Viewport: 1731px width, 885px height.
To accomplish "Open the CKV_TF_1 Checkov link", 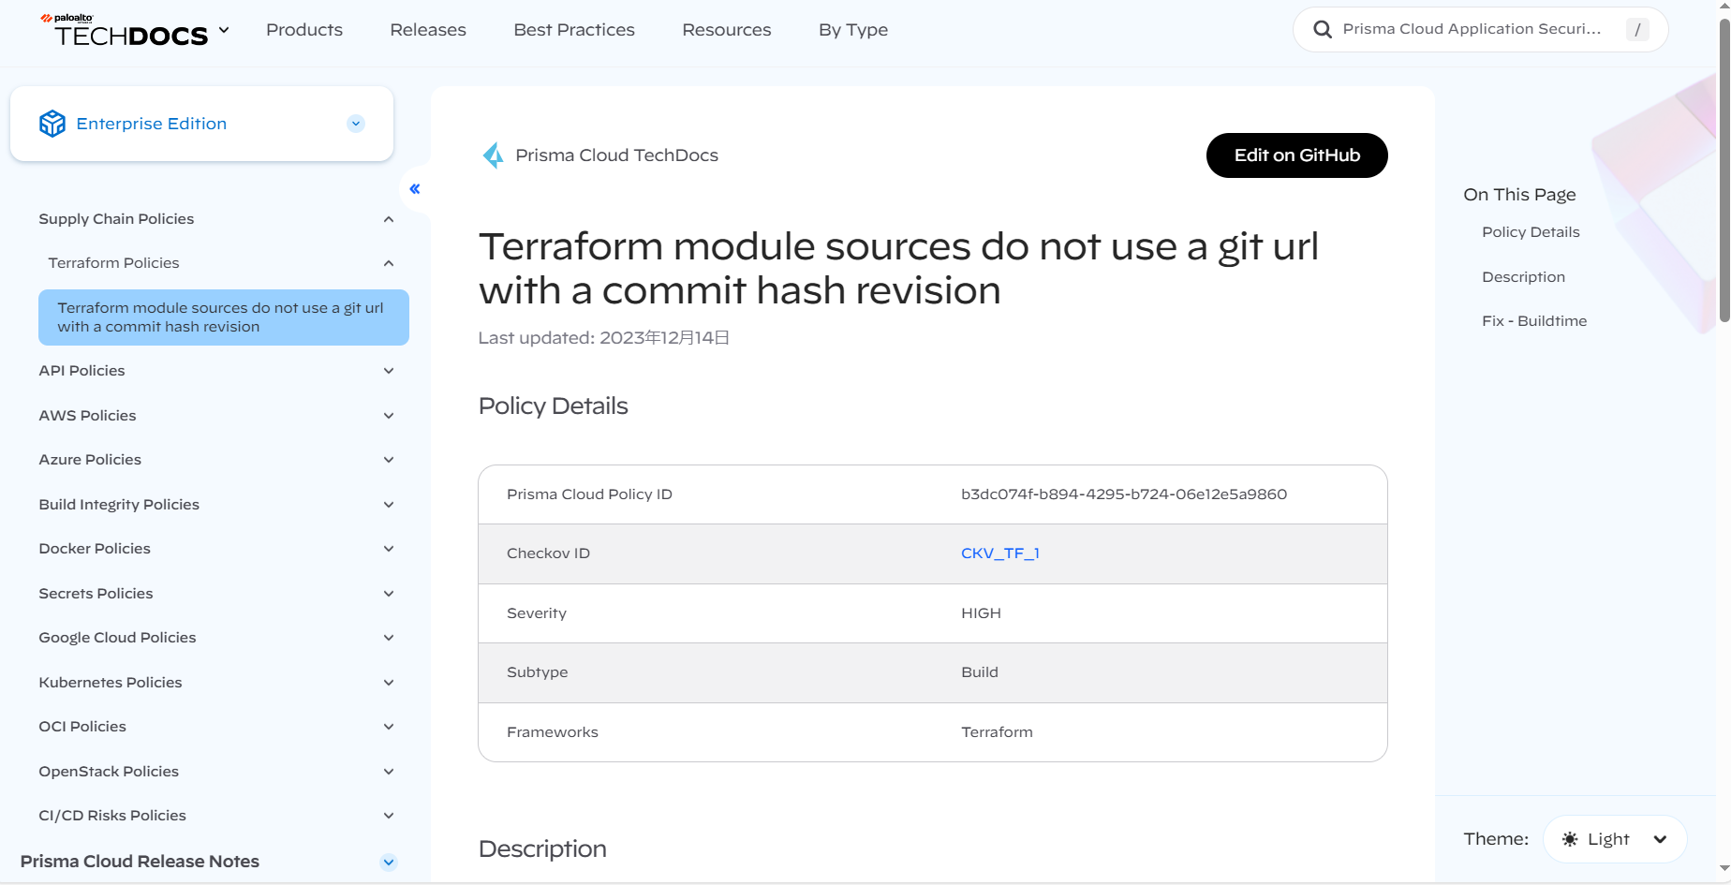I will click(999, 553).
